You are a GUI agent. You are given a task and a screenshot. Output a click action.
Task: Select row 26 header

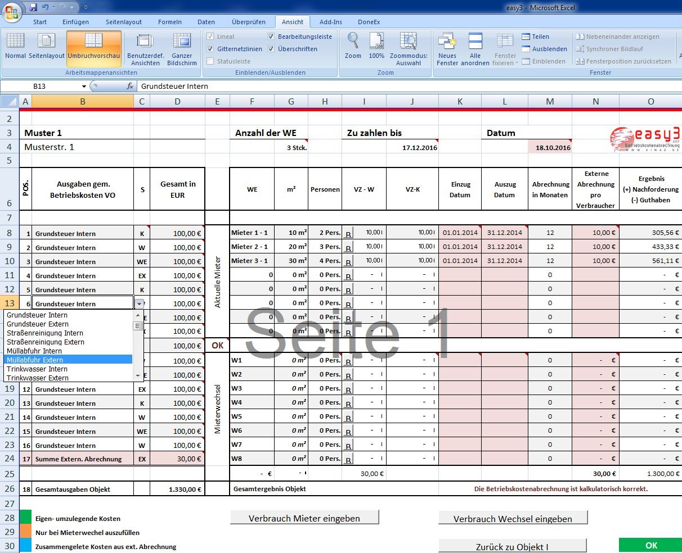point(10,489)
